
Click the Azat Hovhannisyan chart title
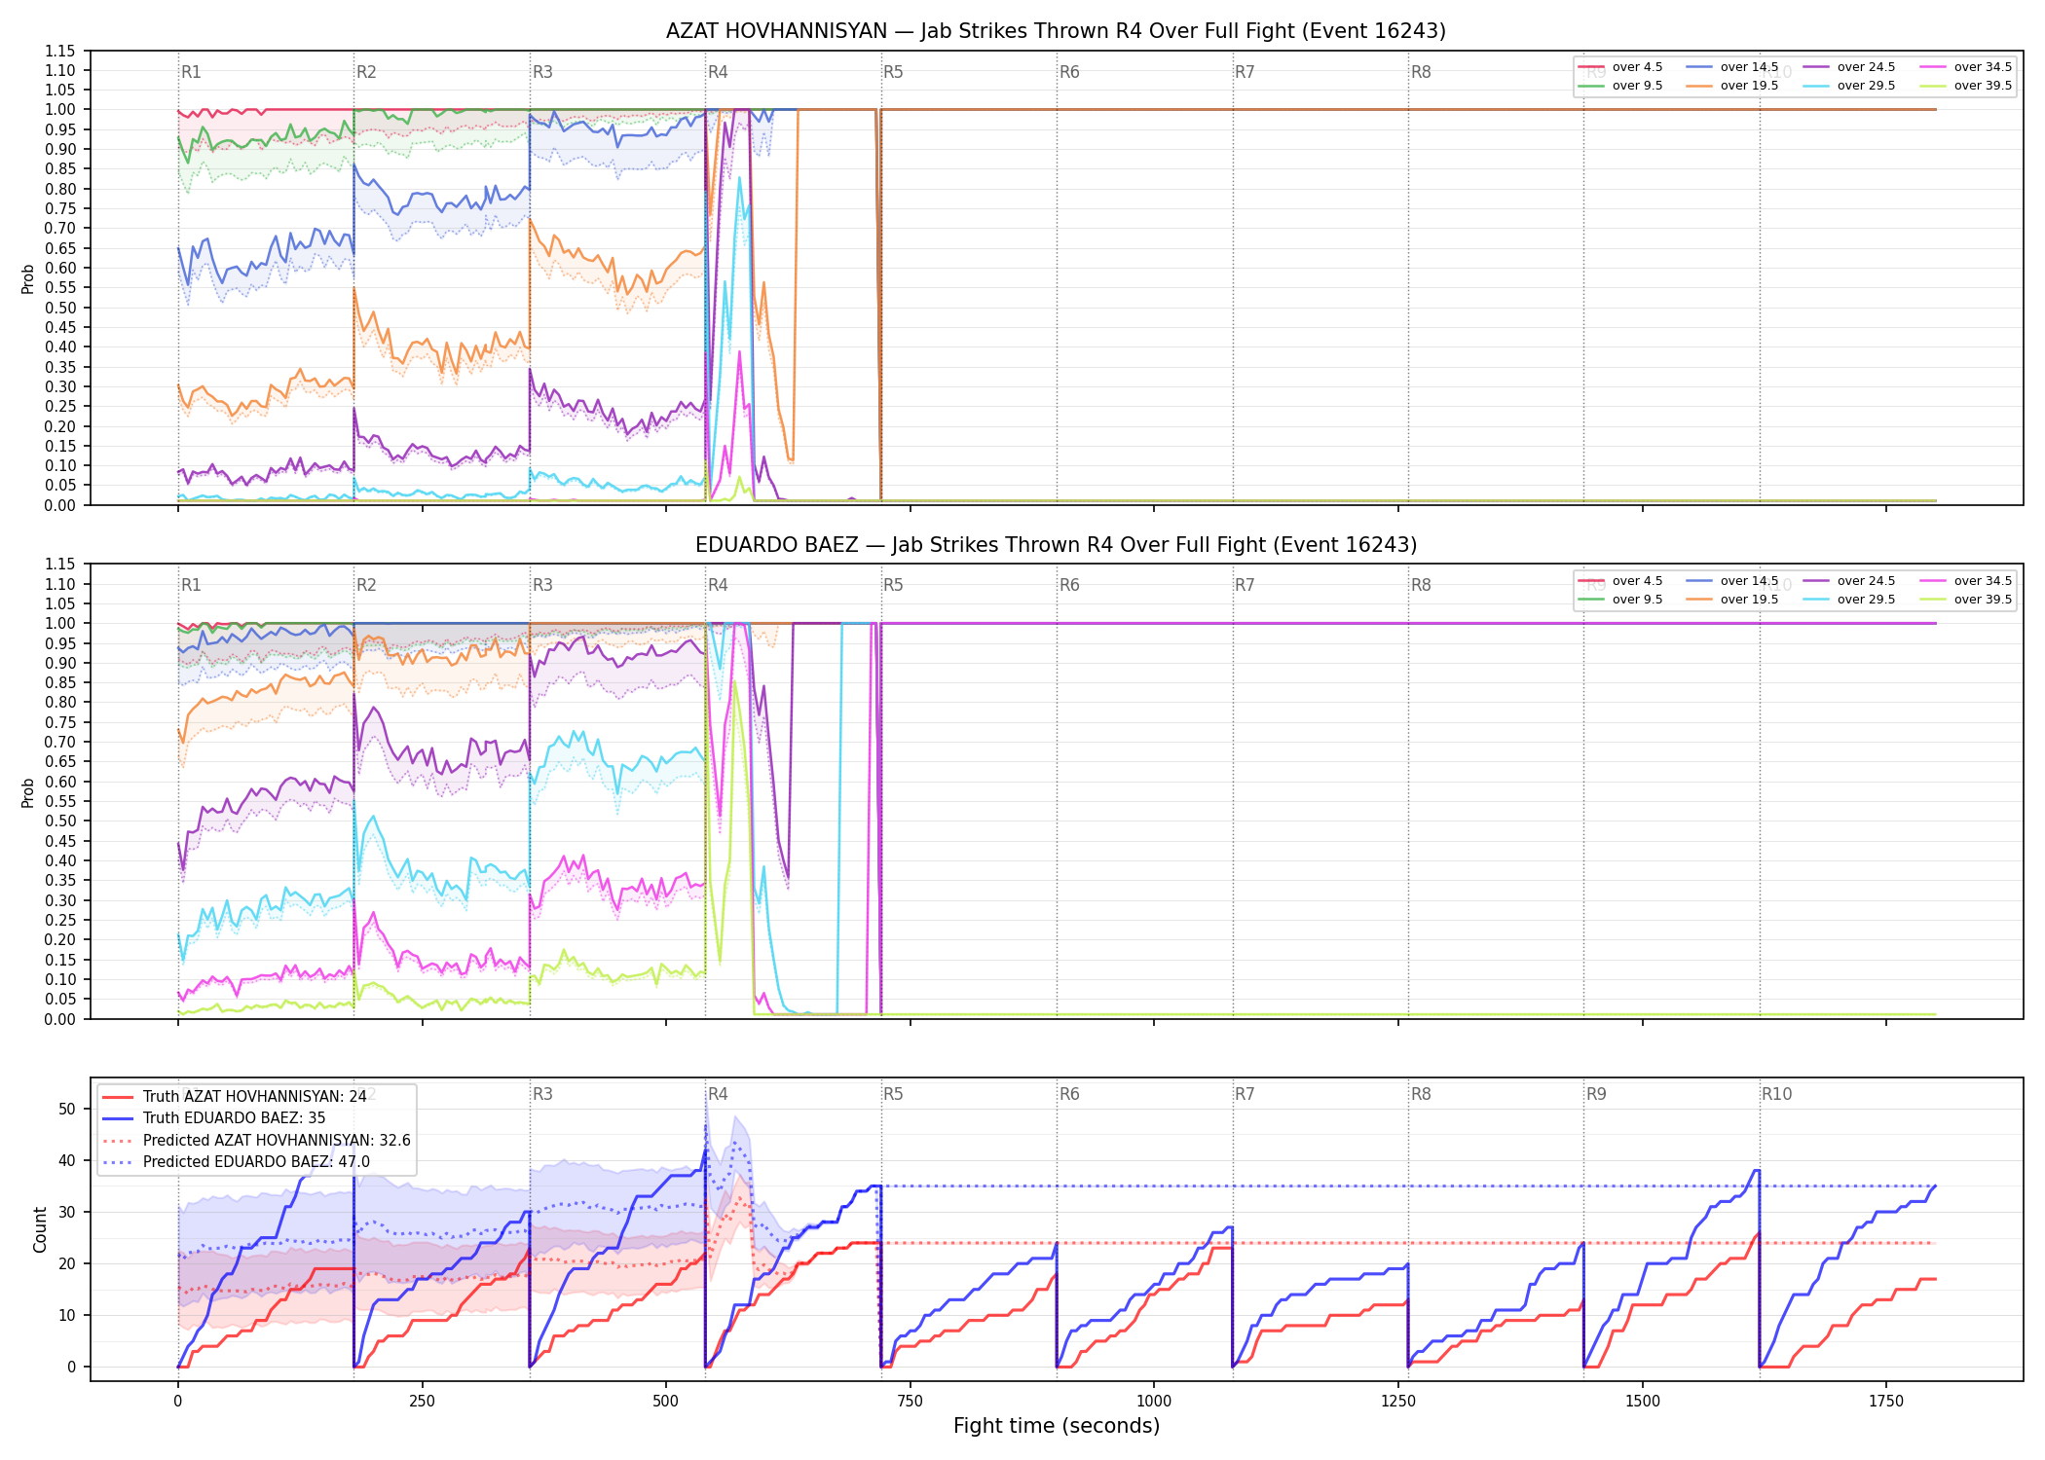[1056, 31]
